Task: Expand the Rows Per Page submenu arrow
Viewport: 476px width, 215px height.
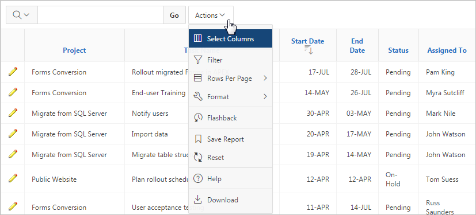Action: point(265,79)
